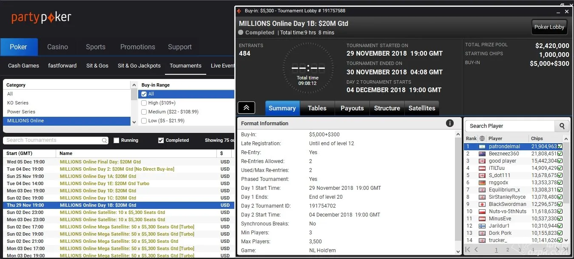Sort tournaments by Start (GMT) column
Viewport: 574px width, 259px height.
click(x=29, y=153)
